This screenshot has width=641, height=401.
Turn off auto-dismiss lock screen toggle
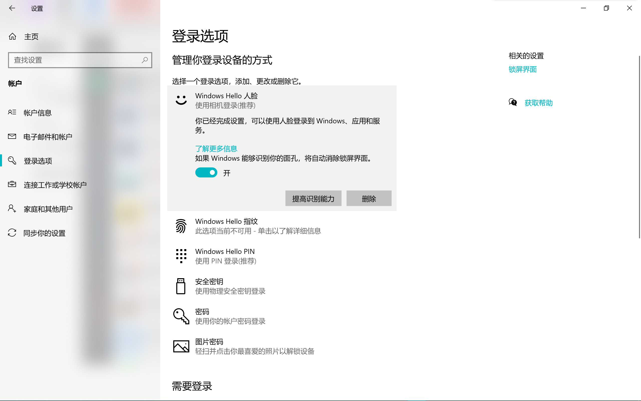point(206,173)
